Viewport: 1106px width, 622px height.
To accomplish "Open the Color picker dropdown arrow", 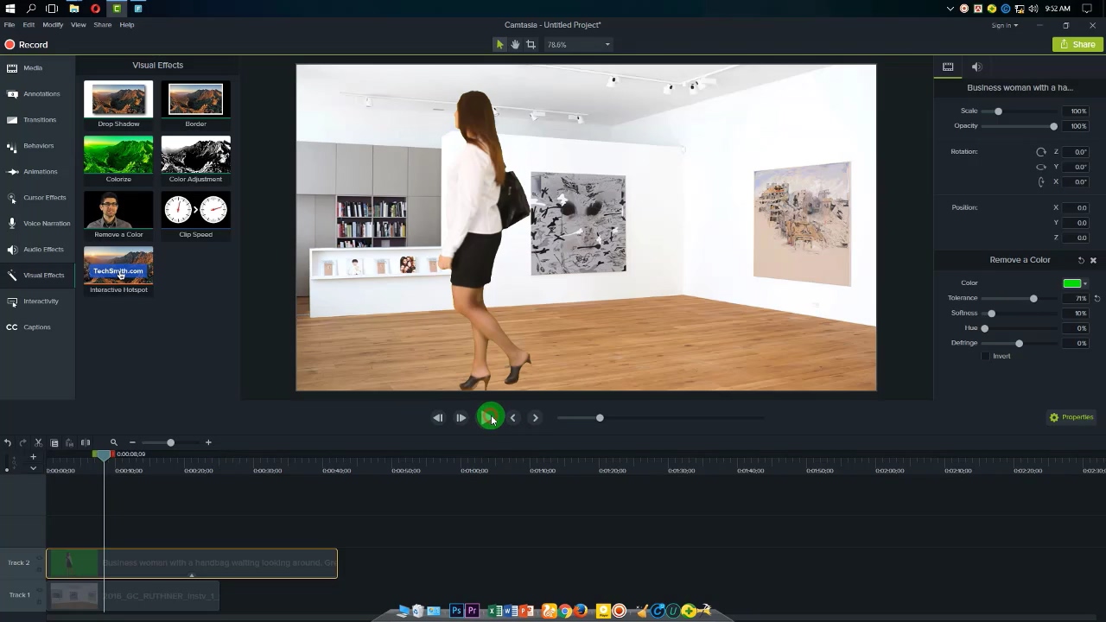I will pos(1085,283).
